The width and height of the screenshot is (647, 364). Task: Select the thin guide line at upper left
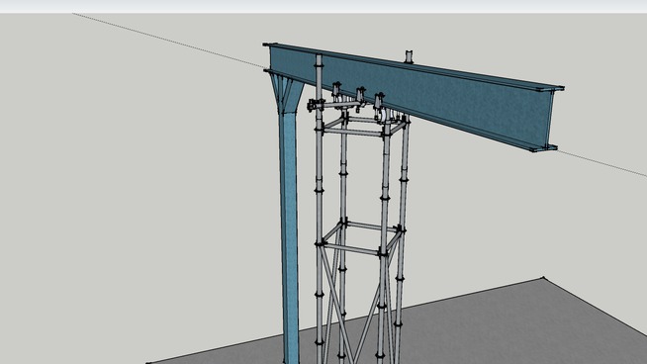pyautogui.click(x=169, y=41)
